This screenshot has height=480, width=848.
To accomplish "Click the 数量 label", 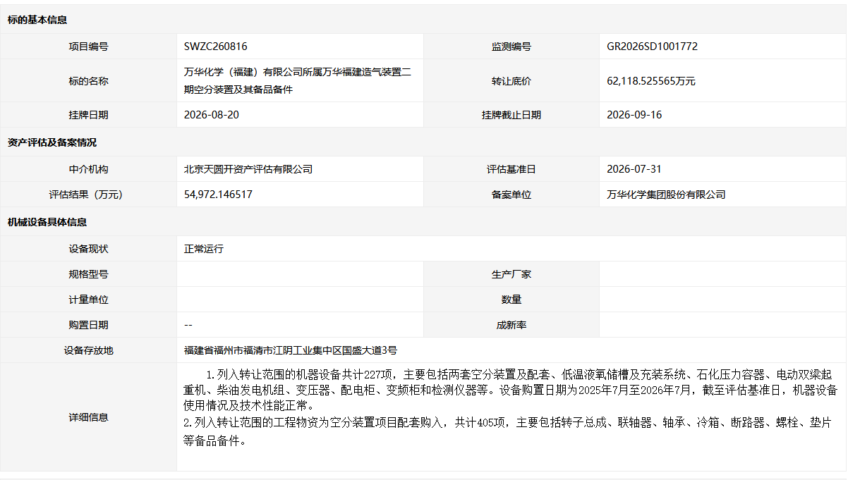I will 511,300.
